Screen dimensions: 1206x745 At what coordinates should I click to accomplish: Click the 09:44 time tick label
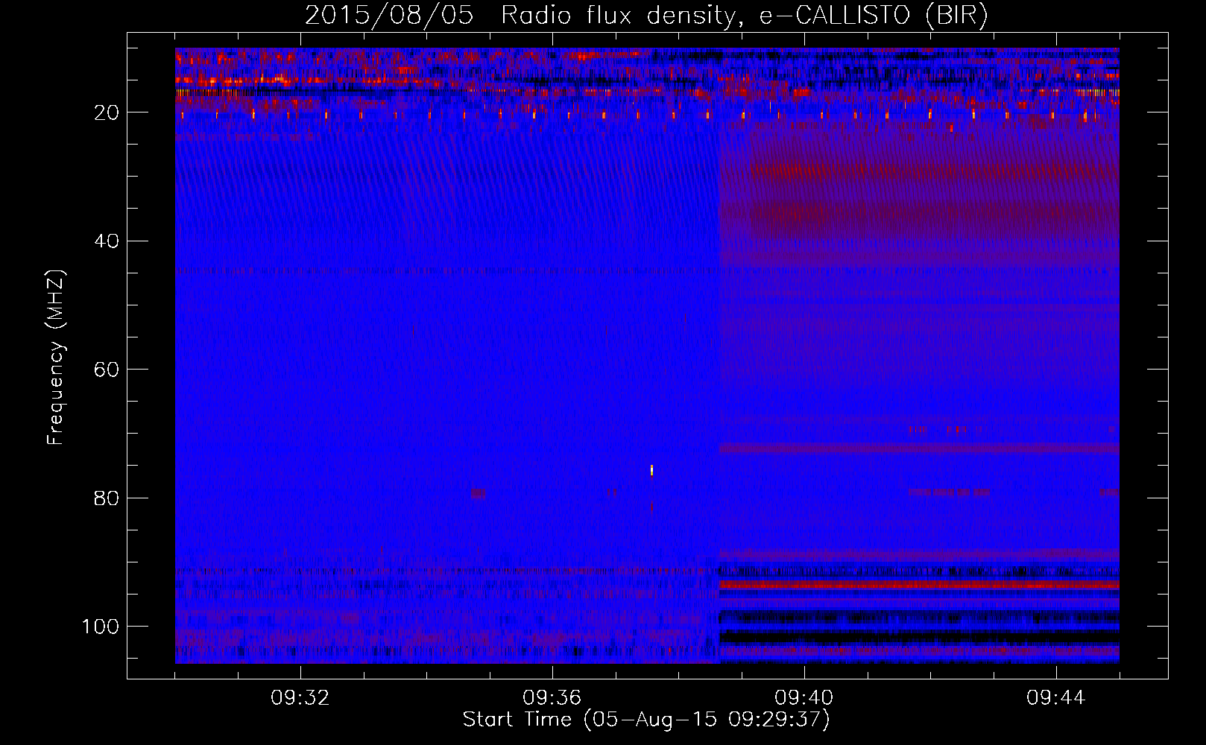pos(1056,698)
